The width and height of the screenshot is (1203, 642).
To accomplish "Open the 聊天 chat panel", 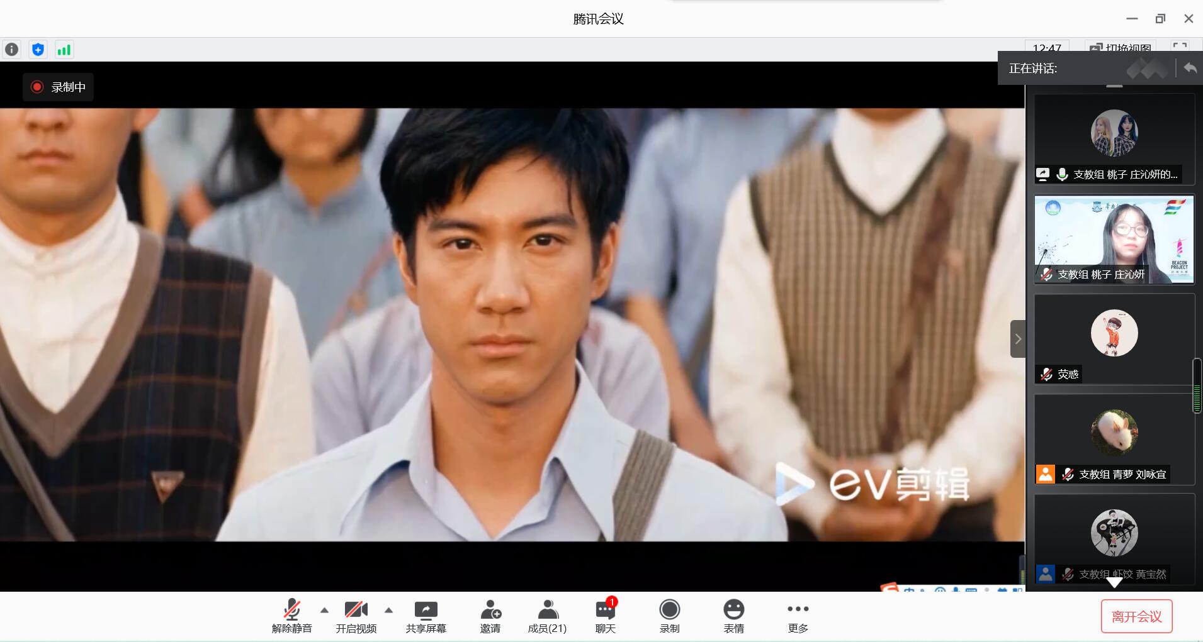I will coord(606,616).
